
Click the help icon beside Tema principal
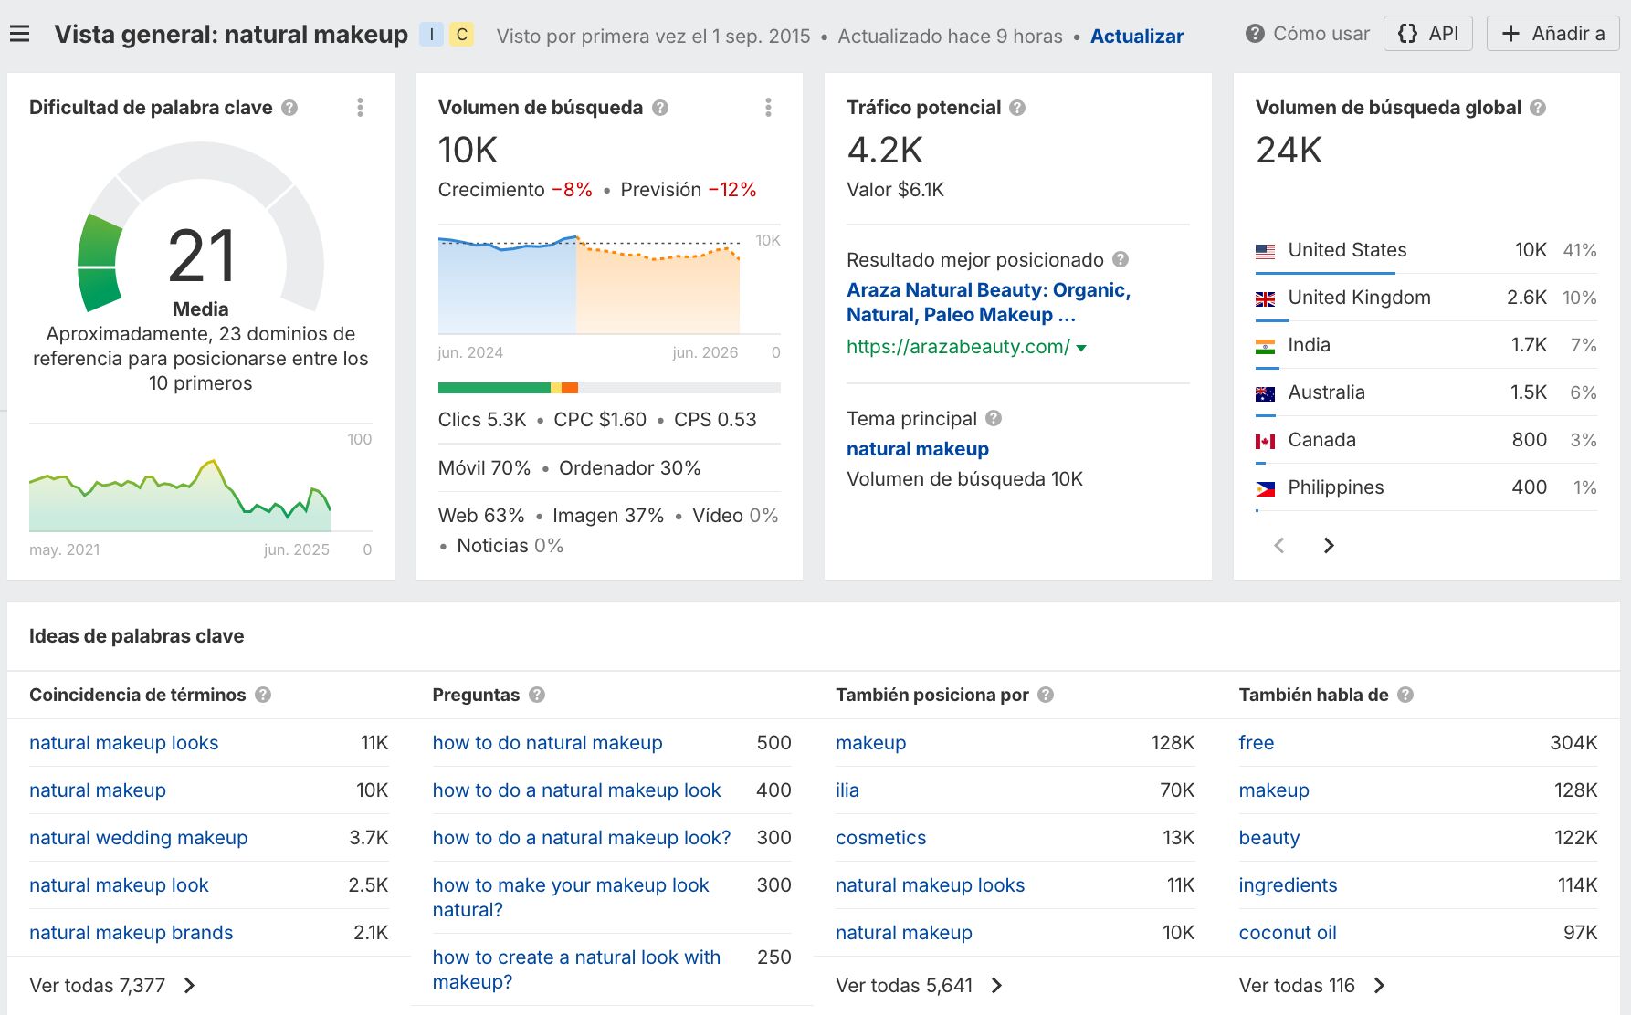pos(995,419)
